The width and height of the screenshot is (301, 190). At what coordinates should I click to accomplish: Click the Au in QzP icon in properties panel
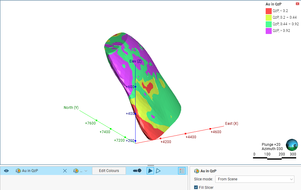point(197,171)
